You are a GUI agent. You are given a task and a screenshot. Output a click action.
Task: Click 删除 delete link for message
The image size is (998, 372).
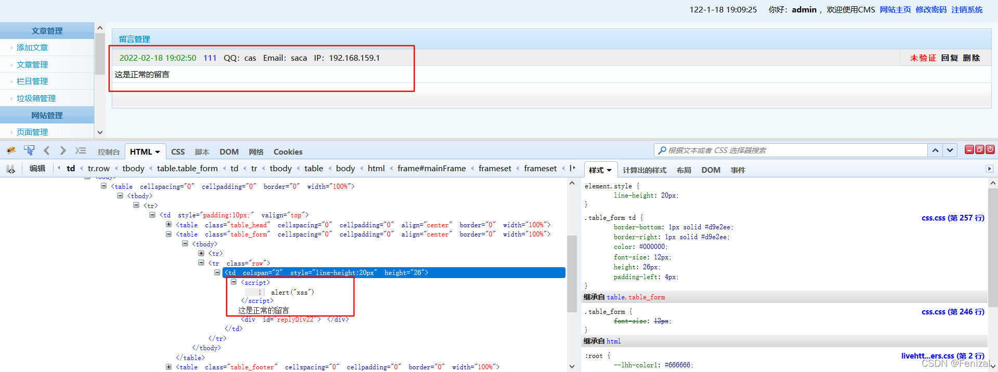tap(971, 58)
